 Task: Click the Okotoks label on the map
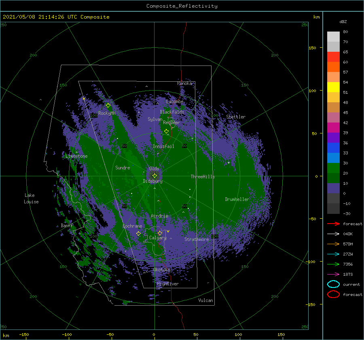tap(162, 270)
